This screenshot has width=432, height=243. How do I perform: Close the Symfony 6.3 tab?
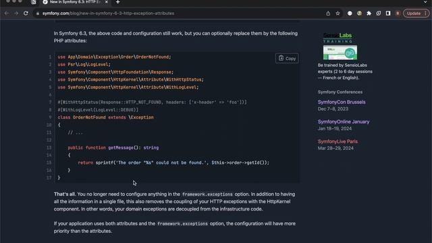(107, 2)
